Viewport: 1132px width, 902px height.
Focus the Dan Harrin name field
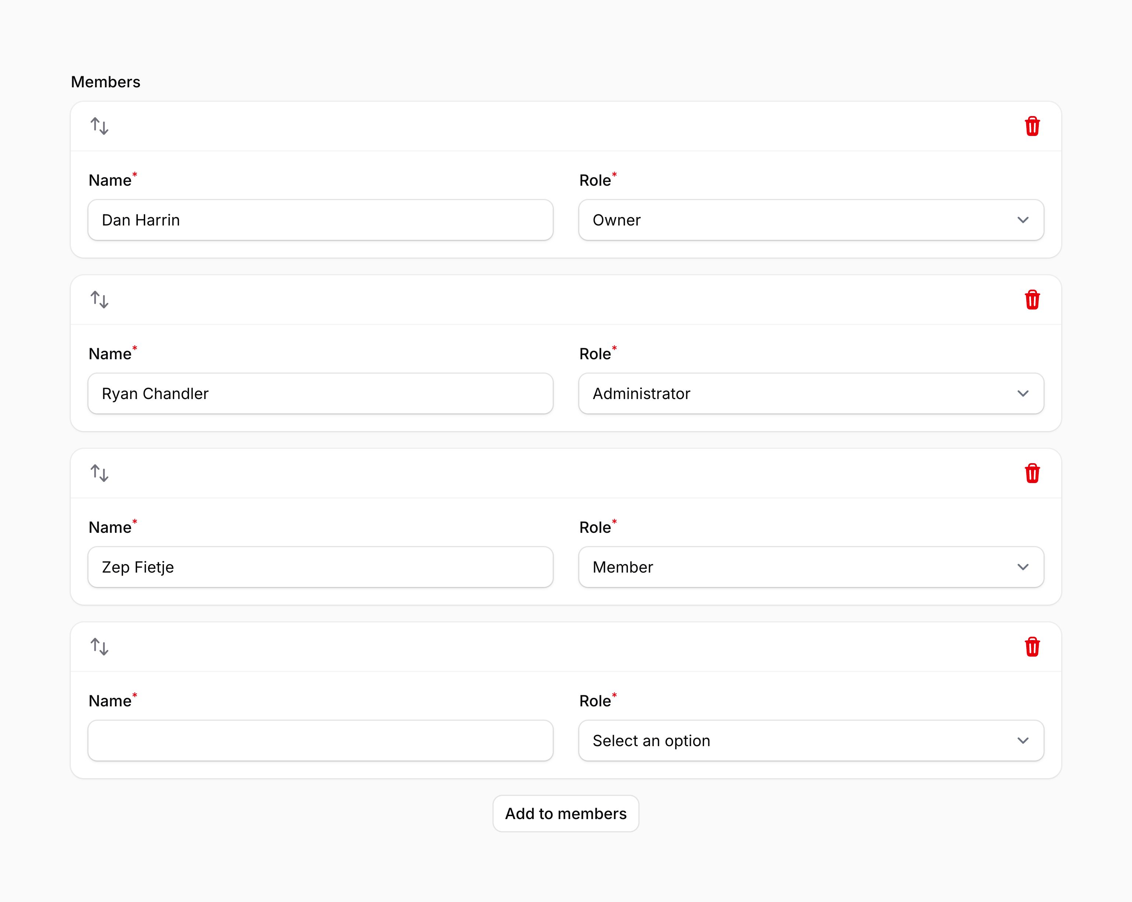320,220
